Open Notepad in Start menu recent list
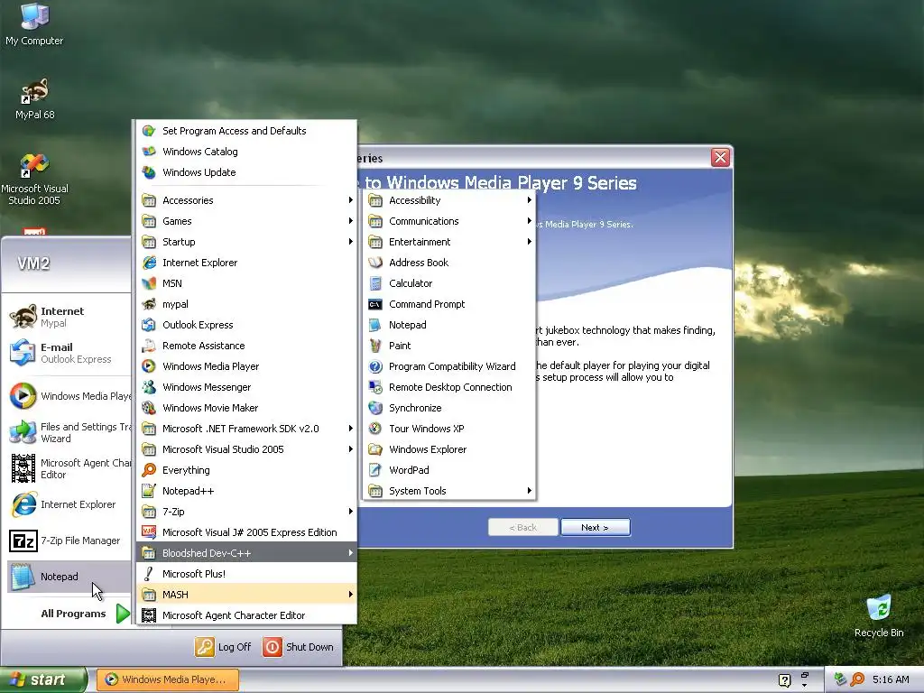924x693 pixels. 67,577
